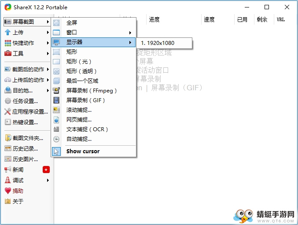
Task: Open 任务设置... from sidebar
Action: (x=27, y=101)
